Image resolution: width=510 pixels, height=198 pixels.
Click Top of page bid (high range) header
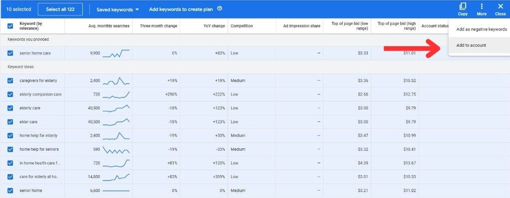point(396,26)
